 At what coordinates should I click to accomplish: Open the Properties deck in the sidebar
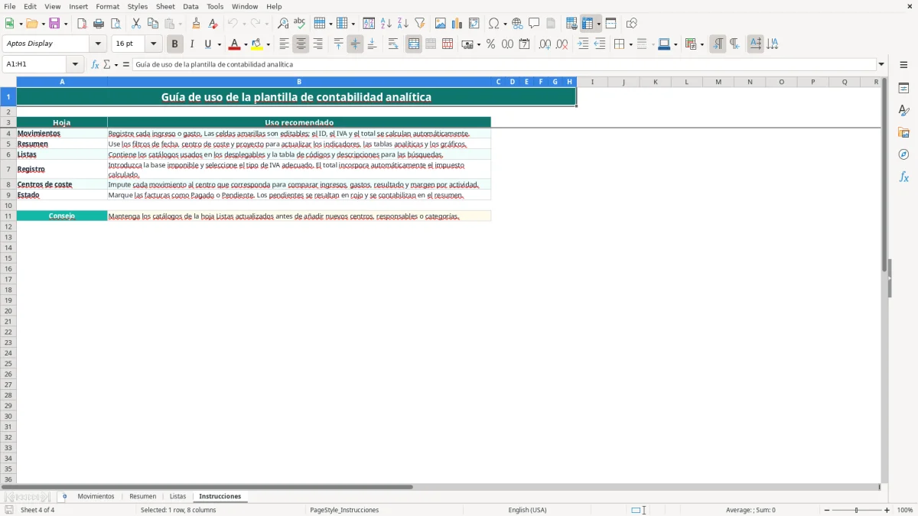pyautogui.click(x=903, y=88)
